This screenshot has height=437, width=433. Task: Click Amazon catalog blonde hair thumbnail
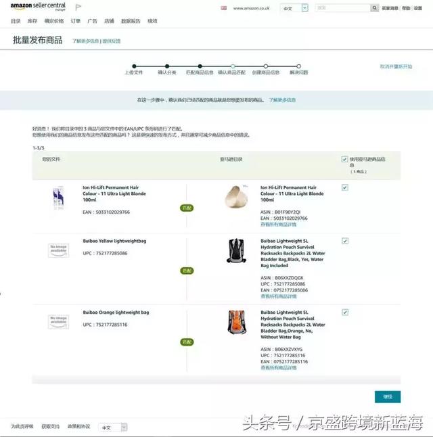(x=237, y=196)
